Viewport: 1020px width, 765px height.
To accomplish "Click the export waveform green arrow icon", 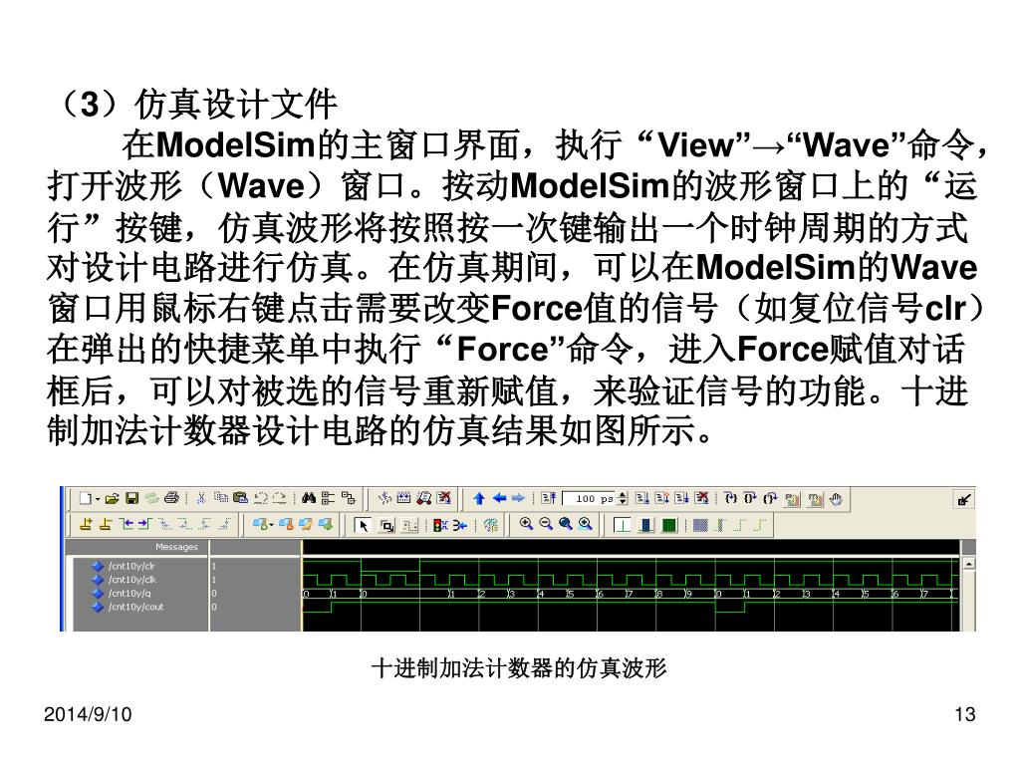I will pos(325,524).
